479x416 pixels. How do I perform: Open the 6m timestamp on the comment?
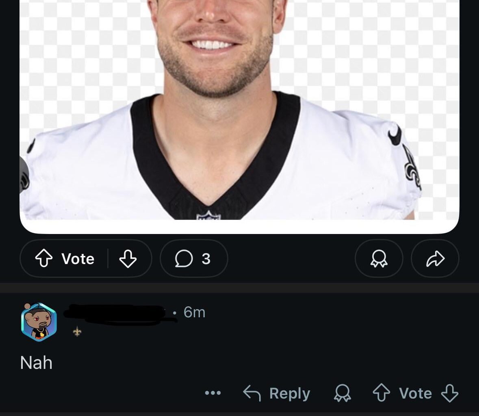195,312
